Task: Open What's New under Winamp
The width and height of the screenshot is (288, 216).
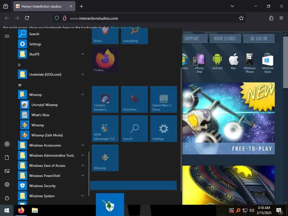Action: pos(52,115)
